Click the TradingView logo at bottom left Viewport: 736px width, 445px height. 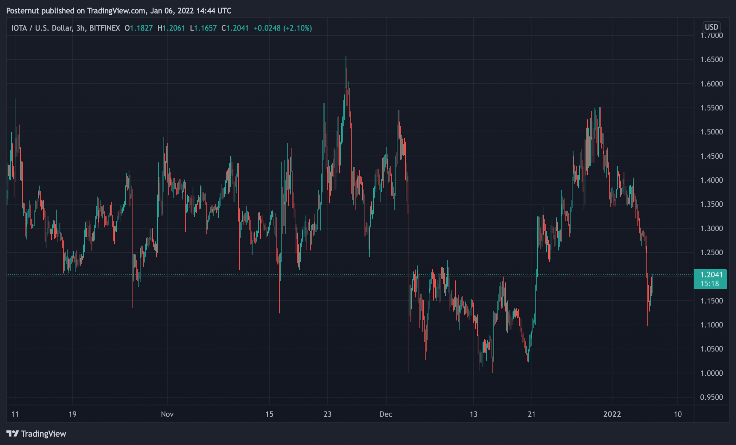[36, 434]
